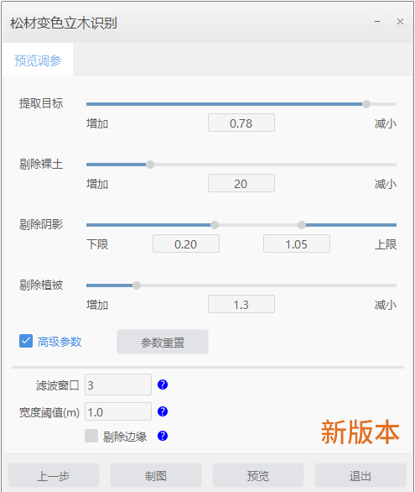
Task: Click the 预览 button at bottom
Action: [258, 476]
